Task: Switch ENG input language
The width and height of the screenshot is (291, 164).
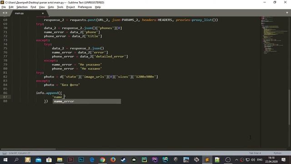Action: (260, 160)
